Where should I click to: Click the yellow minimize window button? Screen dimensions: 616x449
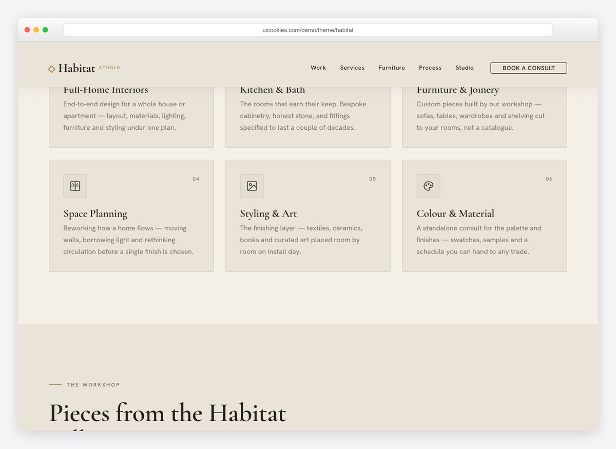tap(36, 30)
